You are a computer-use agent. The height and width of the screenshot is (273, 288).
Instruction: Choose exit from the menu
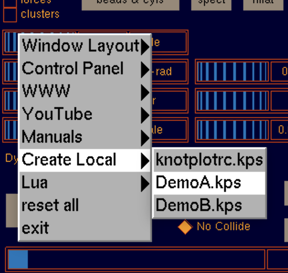point(85,229)
